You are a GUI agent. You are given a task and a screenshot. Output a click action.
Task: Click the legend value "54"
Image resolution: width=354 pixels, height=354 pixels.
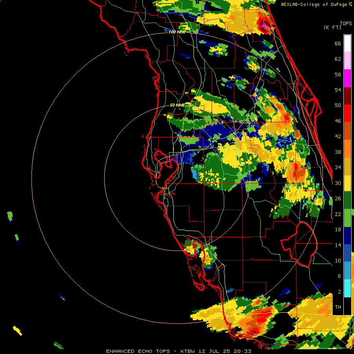point(338,90)
